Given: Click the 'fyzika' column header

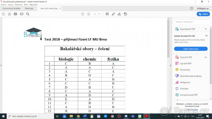Looking at the screenshot, I should [113, 59].
